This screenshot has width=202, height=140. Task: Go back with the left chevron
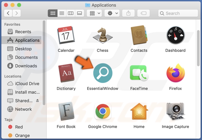coord(8,13)
